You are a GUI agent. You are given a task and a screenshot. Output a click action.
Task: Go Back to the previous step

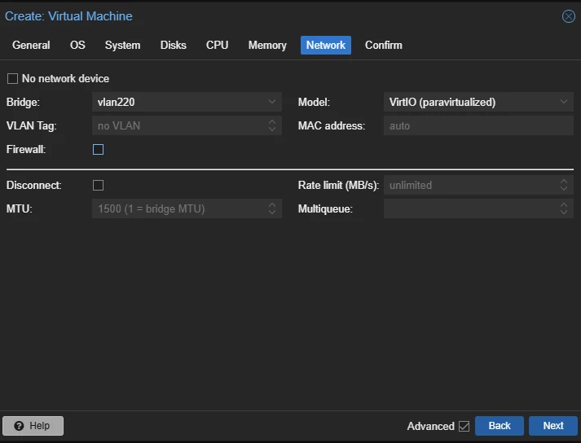500,426
